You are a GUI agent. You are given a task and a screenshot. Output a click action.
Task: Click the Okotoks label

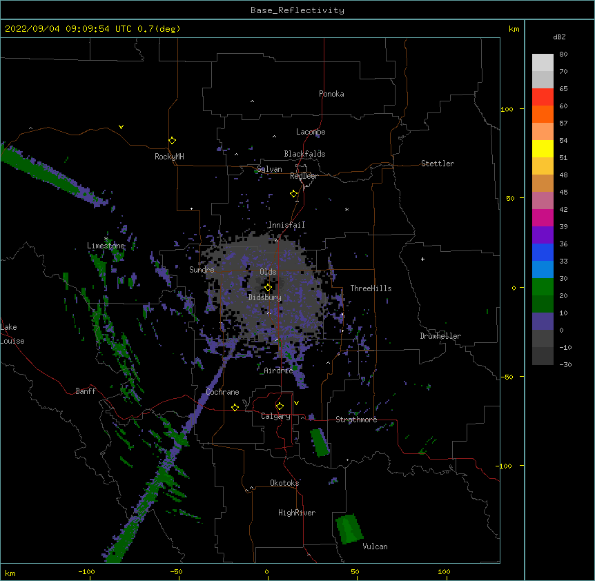(x=284, y=483)
